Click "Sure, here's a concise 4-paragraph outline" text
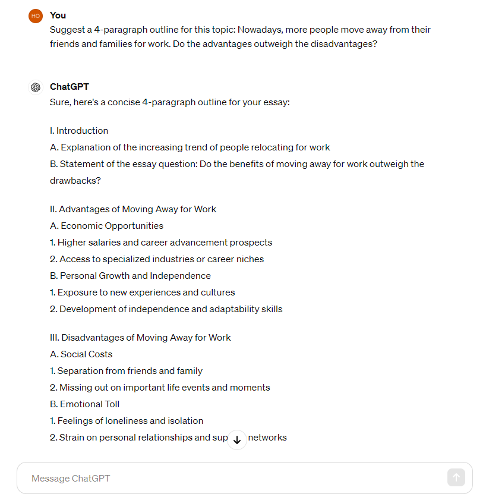Image resolution: width=486 pixels, height=497 pixels. [x=169, y=102]
